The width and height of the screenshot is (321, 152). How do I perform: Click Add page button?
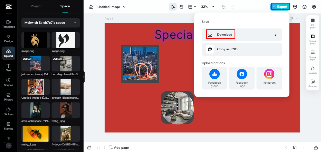tap(119, 147)
